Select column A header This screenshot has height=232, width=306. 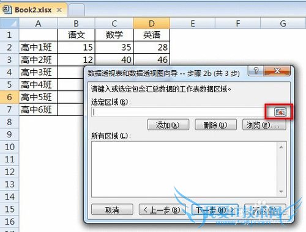39,23
